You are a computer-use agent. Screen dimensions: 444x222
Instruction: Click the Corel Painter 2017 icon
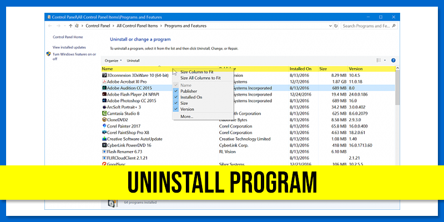click(x=104, y=126)
